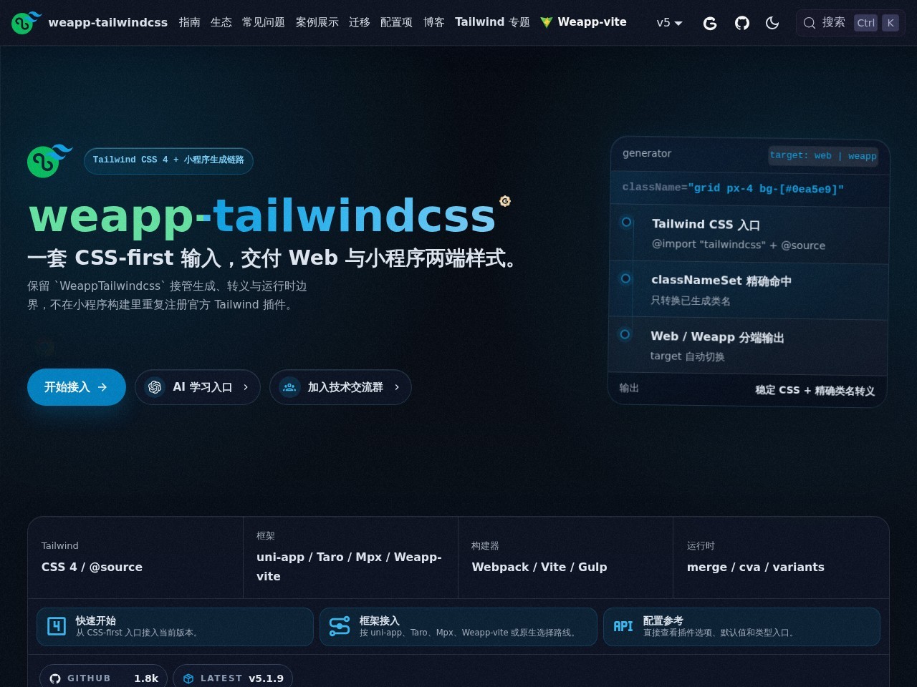
Task: Click the target: web | weapp tag
Action: [823, 155]
